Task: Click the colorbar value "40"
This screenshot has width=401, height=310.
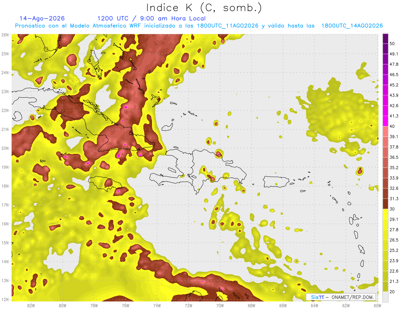Action: (392, 126)
